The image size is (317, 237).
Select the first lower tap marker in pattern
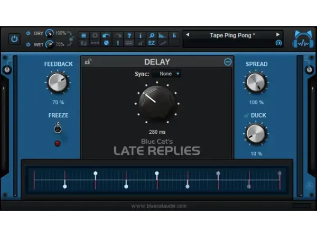click(65, 186)
